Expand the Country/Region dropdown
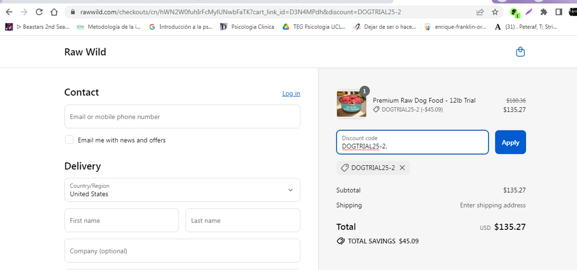 tap(182, 190)
